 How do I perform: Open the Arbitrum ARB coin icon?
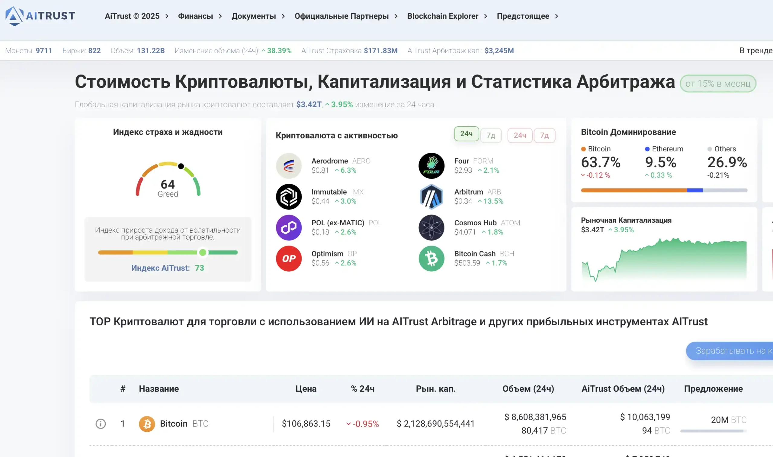tap(431, 196)
